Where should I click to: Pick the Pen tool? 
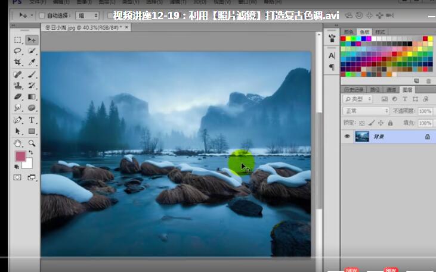(18, 120)
